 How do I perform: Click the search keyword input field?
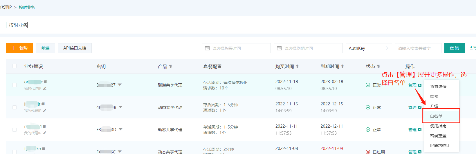(x=418, y=48)
